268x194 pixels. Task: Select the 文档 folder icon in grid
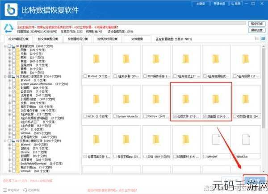[156, 140]
